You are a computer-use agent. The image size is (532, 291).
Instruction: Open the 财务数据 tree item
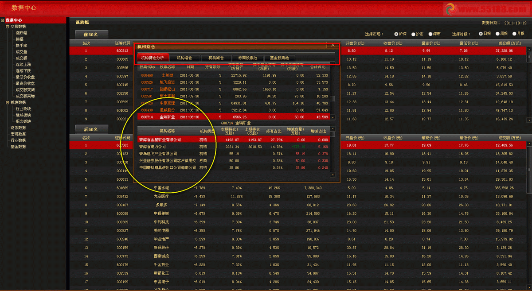18,128
